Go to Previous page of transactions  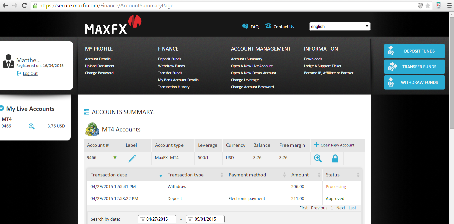319,208
